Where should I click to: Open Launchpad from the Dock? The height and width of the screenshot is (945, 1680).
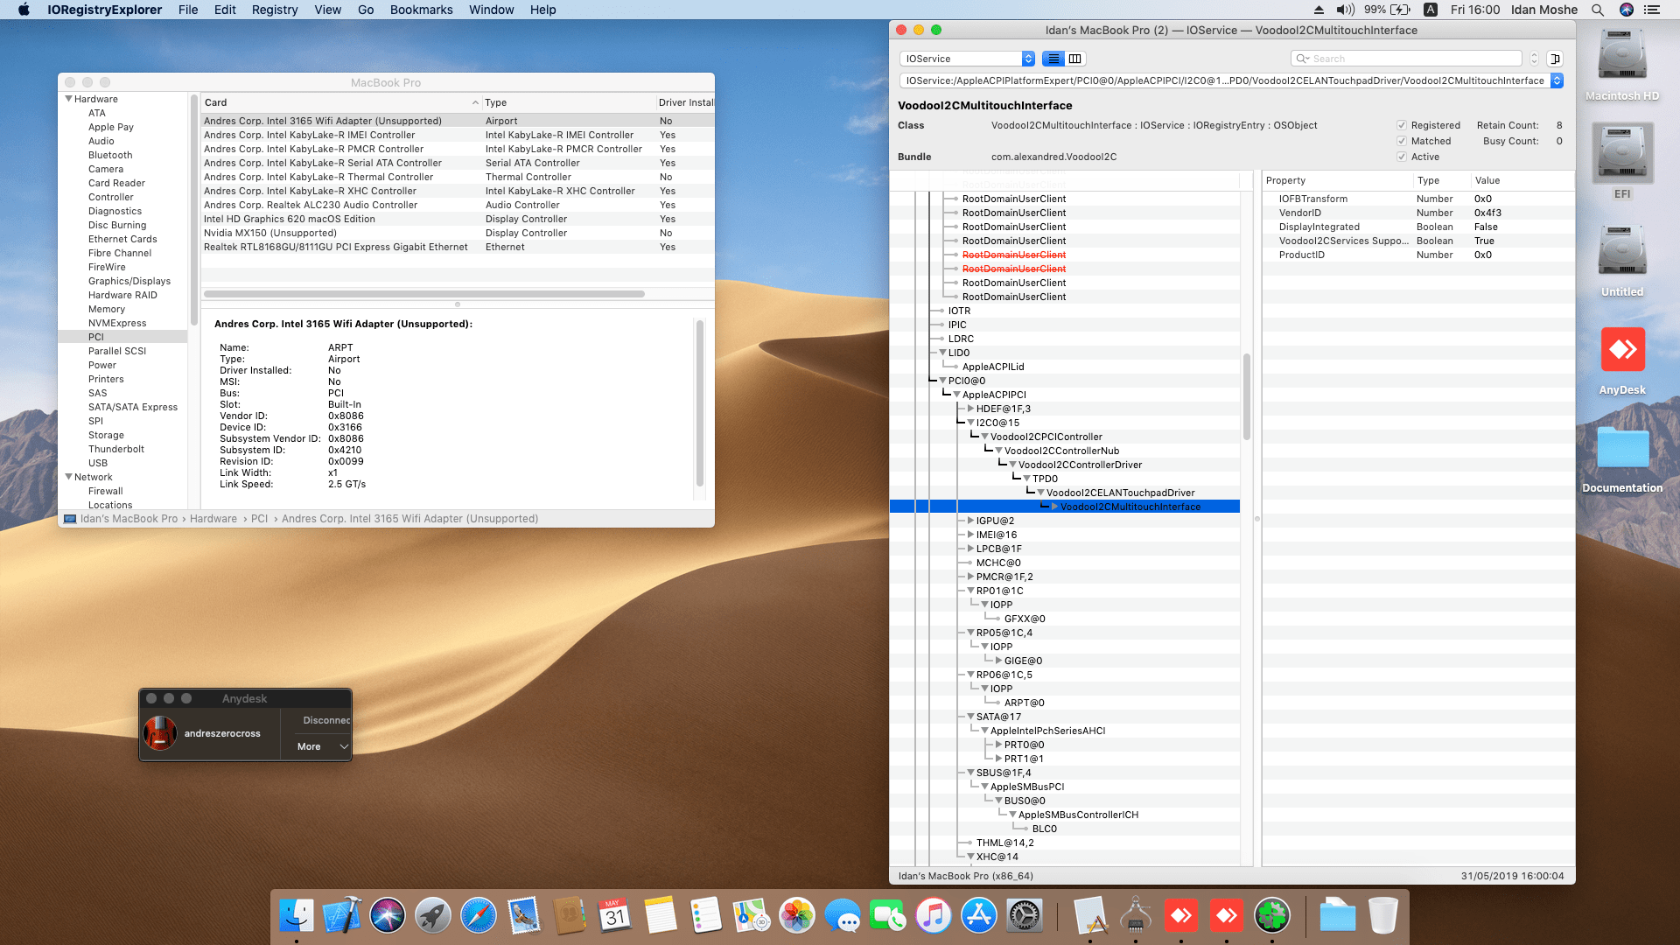(x=433, y=916)
